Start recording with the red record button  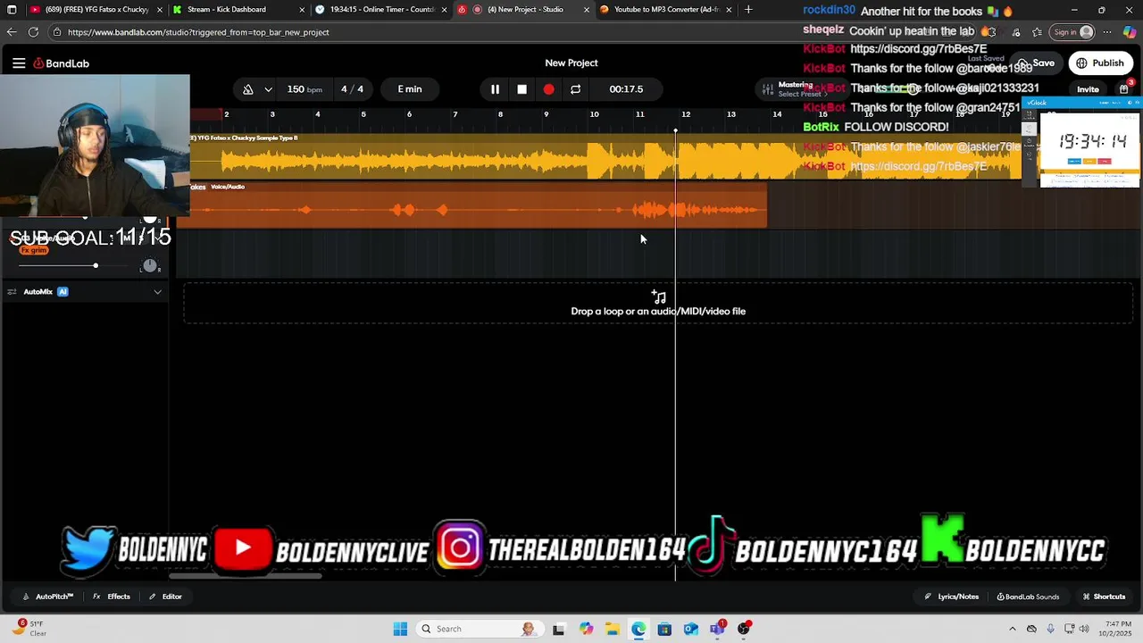[548, 89]
